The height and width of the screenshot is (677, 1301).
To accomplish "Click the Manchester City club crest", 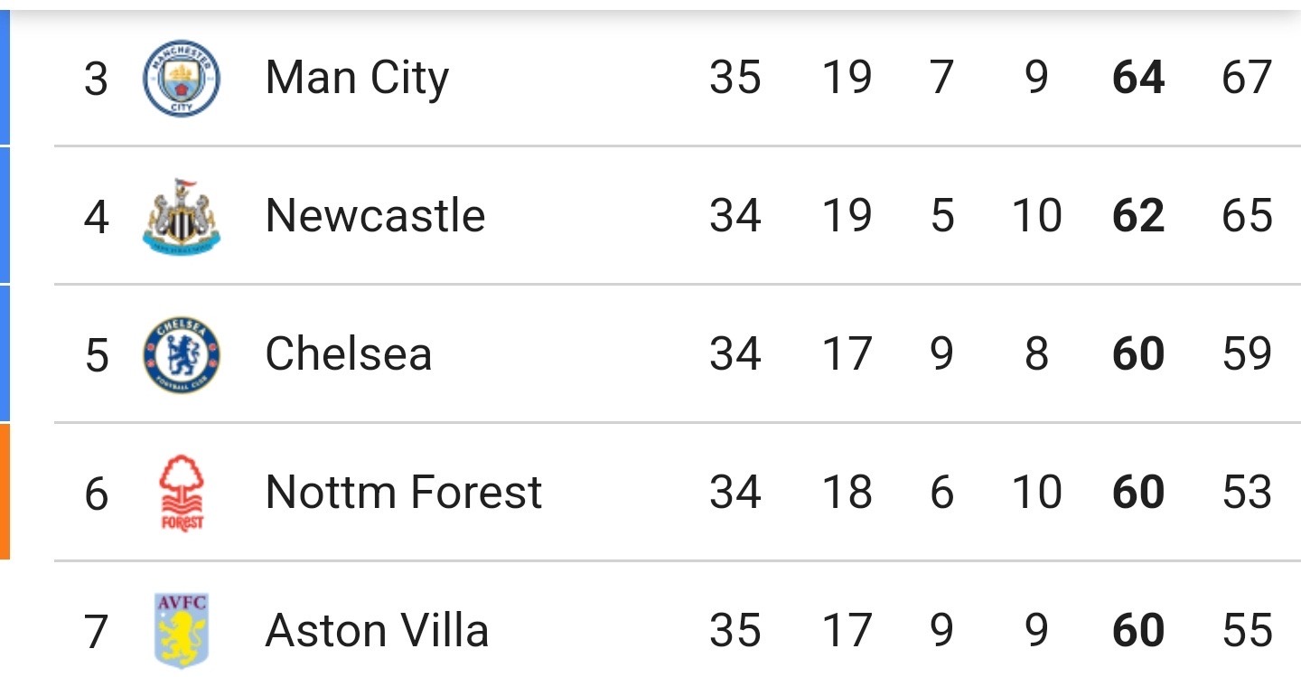I will tap(182, 78).
